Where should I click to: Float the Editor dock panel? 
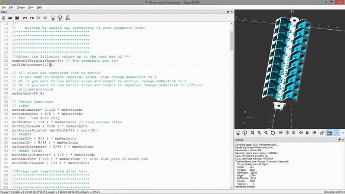(x=228, y=12)
